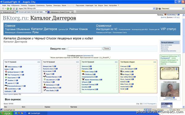Click the MK clan icon beside Клим Савур
This screenshot has height=115, width=185.
pos(83,71)
